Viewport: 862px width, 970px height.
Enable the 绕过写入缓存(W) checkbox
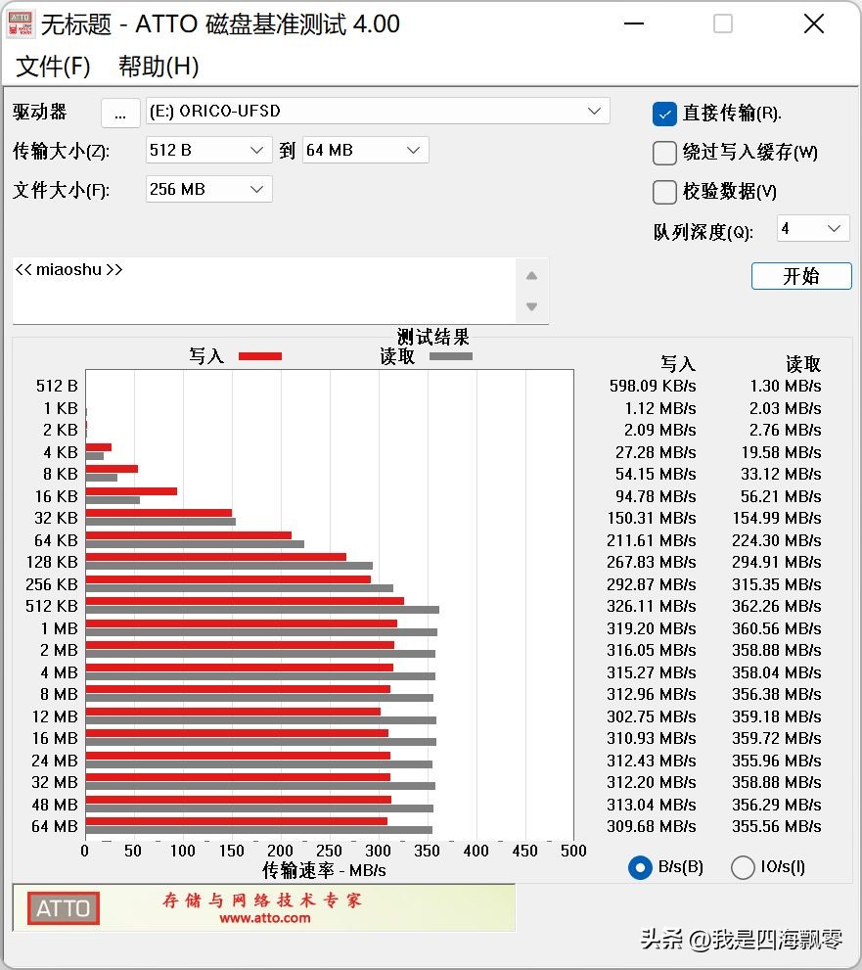pyautogui.click(x=663, y=153)
